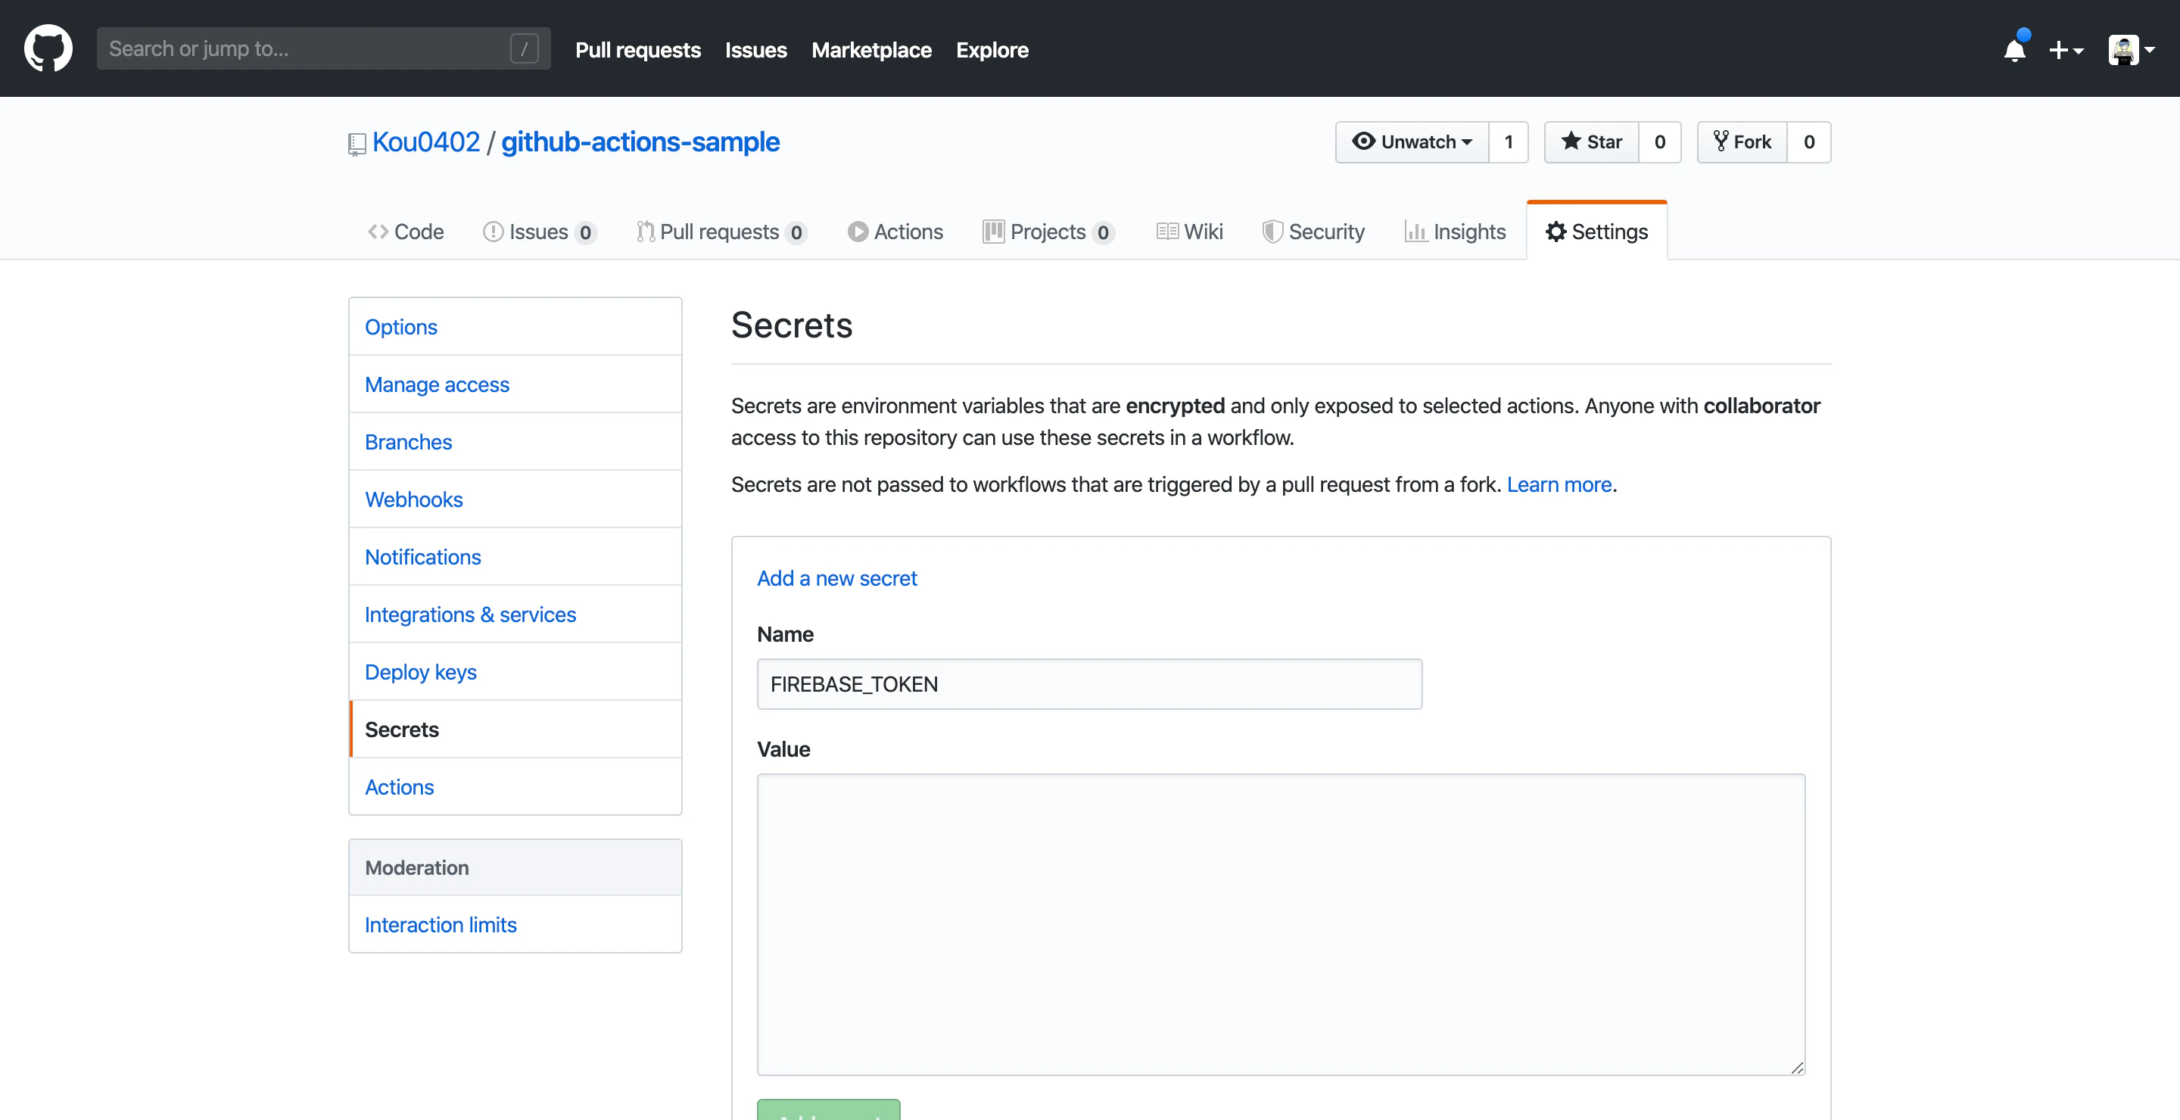
Task: Open Pull requests in top navigation
Action: click(x=638, y=50)
